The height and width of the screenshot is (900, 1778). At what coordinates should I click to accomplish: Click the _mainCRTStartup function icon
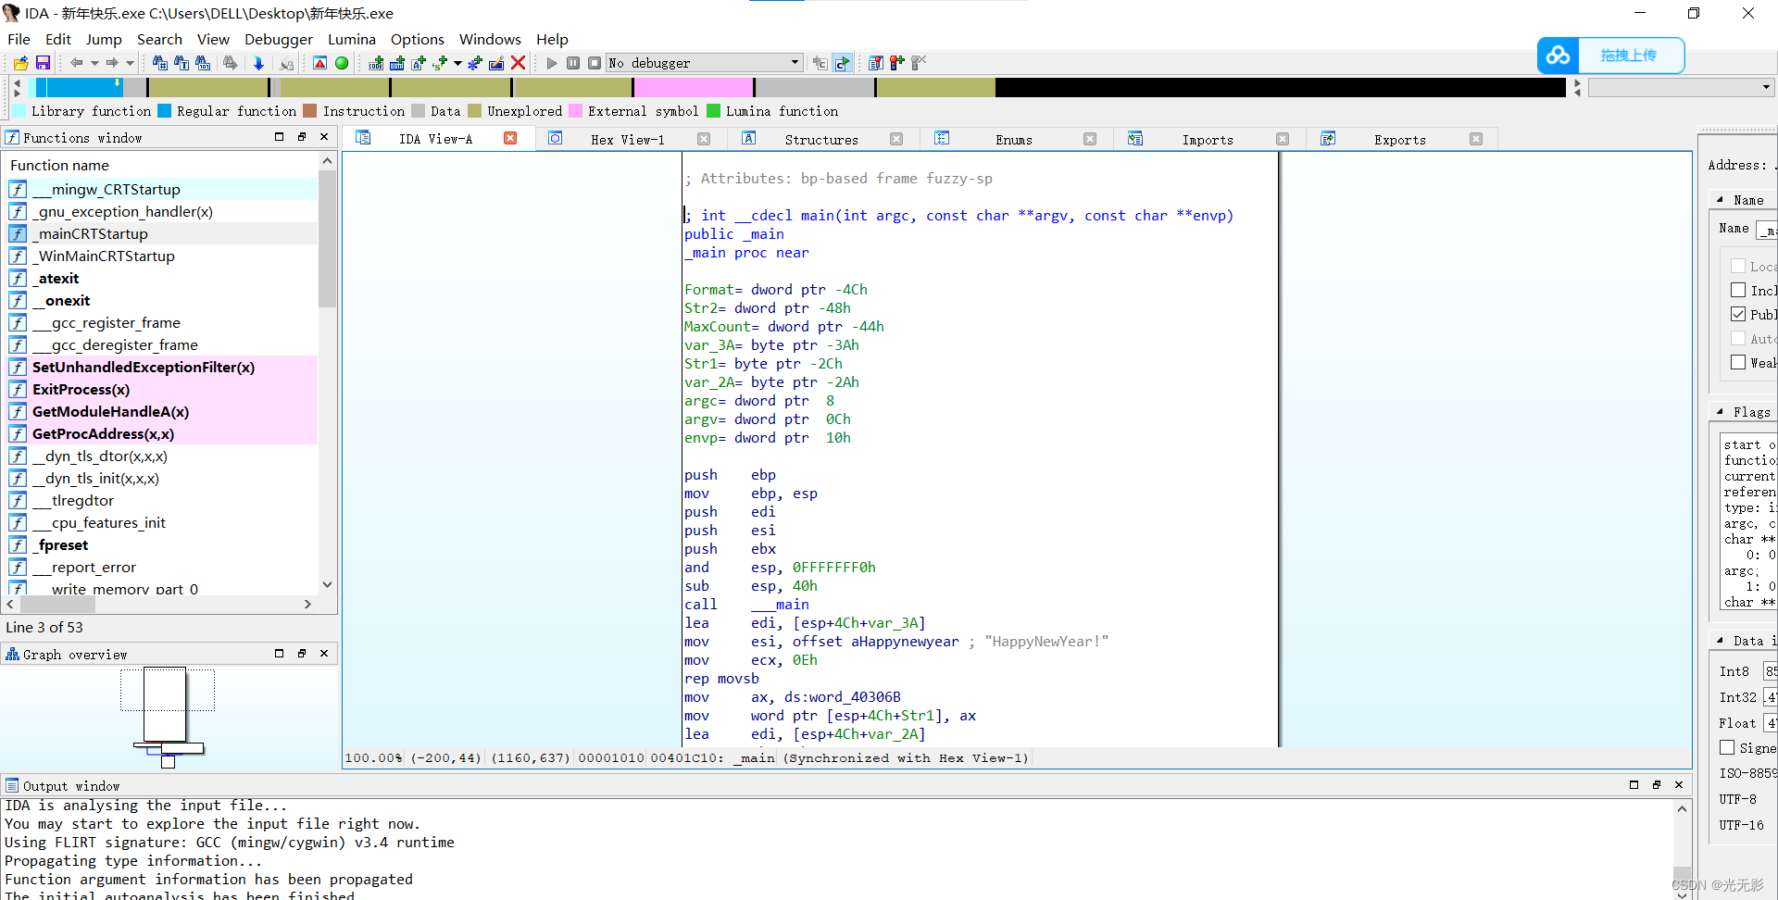coord(18,233)
